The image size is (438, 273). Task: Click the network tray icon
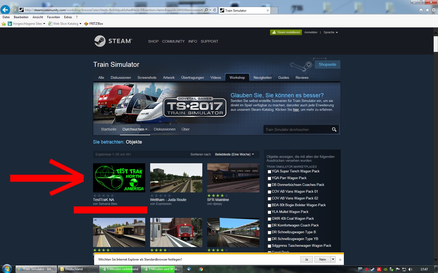tap(404, 269)
